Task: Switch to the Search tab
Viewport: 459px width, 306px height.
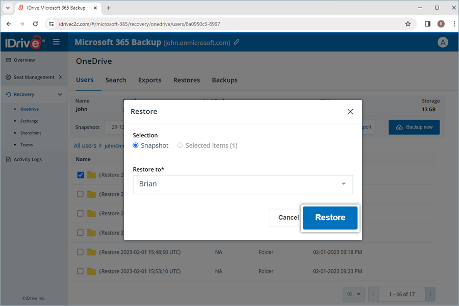Action: [x=116, y=80]
